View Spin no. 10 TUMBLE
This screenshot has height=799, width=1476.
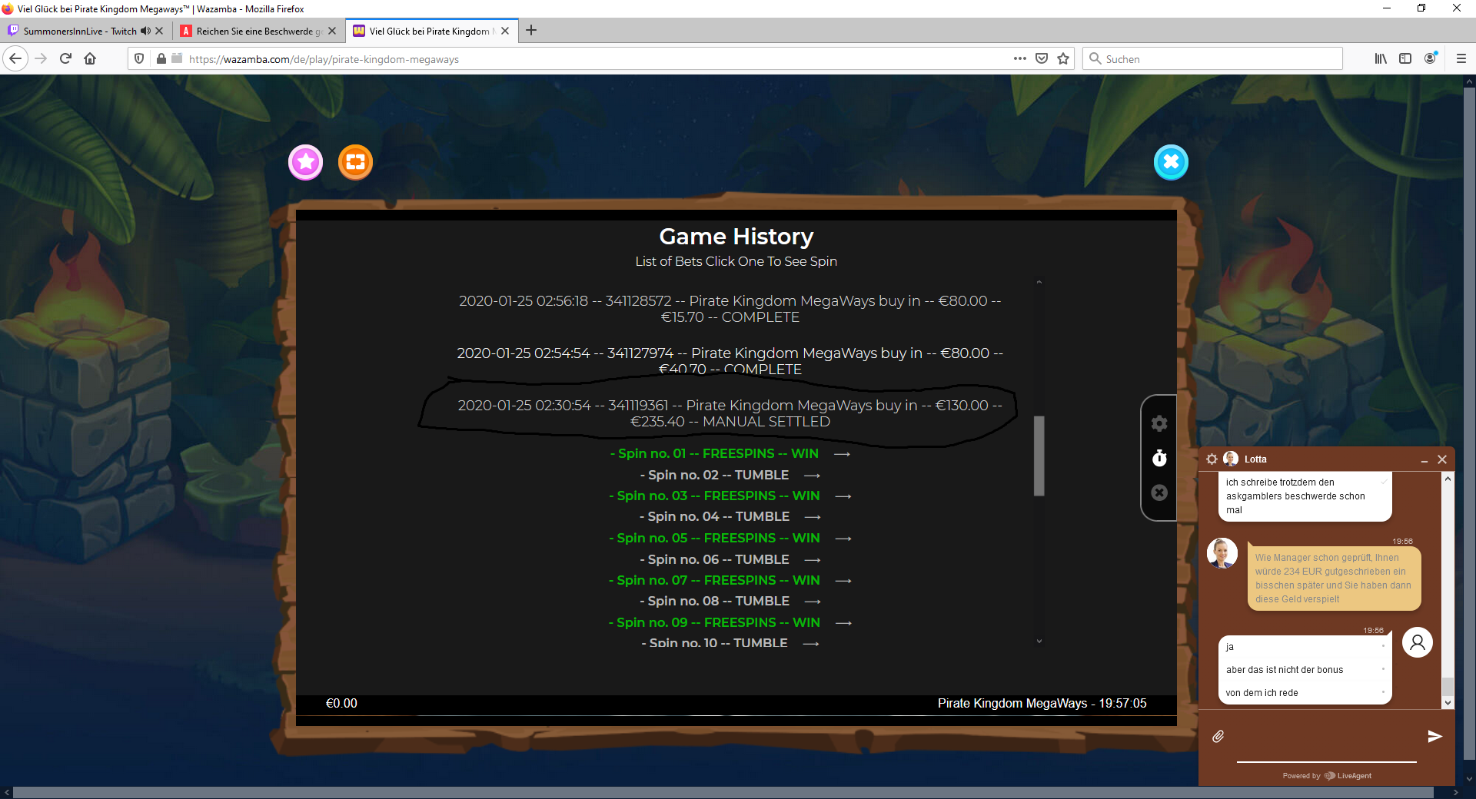point(730,642)
